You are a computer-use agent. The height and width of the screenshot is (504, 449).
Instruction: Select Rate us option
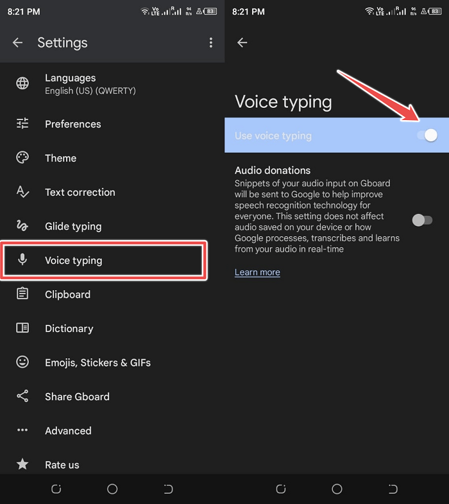point(112,464)
